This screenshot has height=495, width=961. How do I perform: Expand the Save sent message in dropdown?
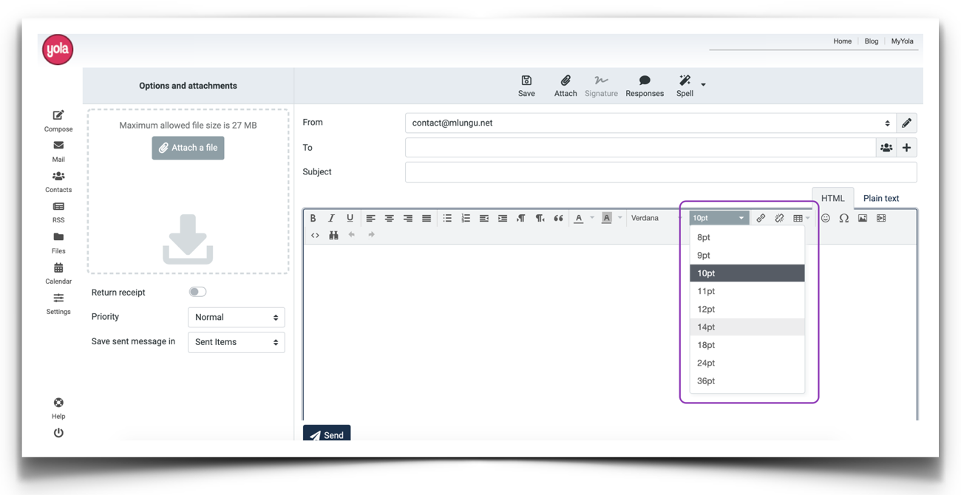pos(236,342)
